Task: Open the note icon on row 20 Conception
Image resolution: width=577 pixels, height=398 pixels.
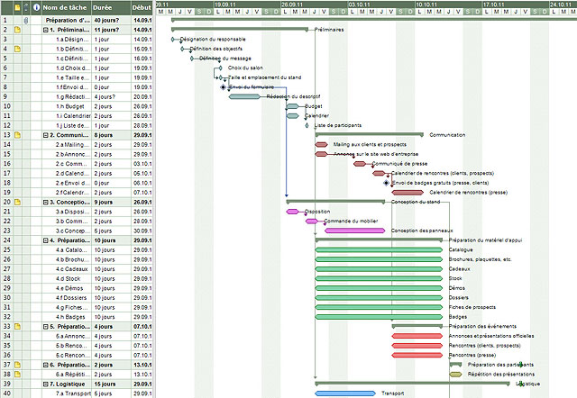Action: tap(17, 202)
